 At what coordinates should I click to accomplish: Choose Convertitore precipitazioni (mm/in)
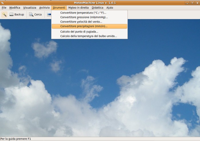(89, 26)
